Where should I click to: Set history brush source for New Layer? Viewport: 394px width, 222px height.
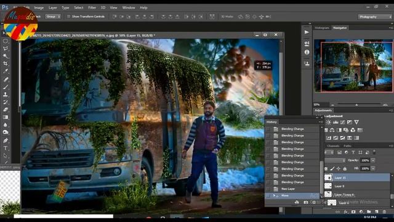tap(268, 189)
